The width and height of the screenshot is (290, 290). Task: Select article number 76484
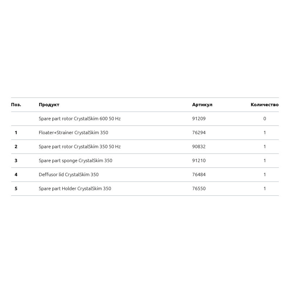199,174
